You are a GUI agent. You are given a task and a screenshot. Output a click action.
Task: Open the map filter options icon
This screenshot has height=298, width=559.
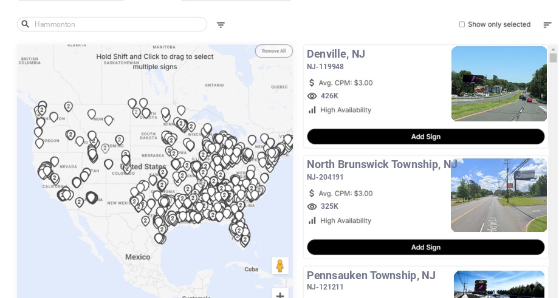click(x=221, y=25)
